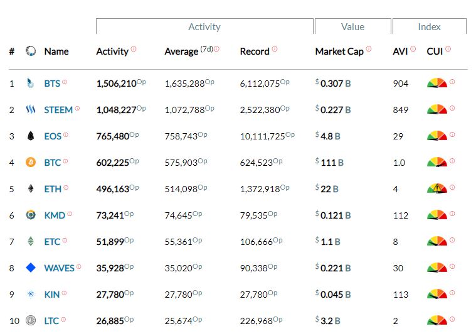Click info icon next to Record header
The height and width of the screenshot is (336, 476).
point(275,48)
